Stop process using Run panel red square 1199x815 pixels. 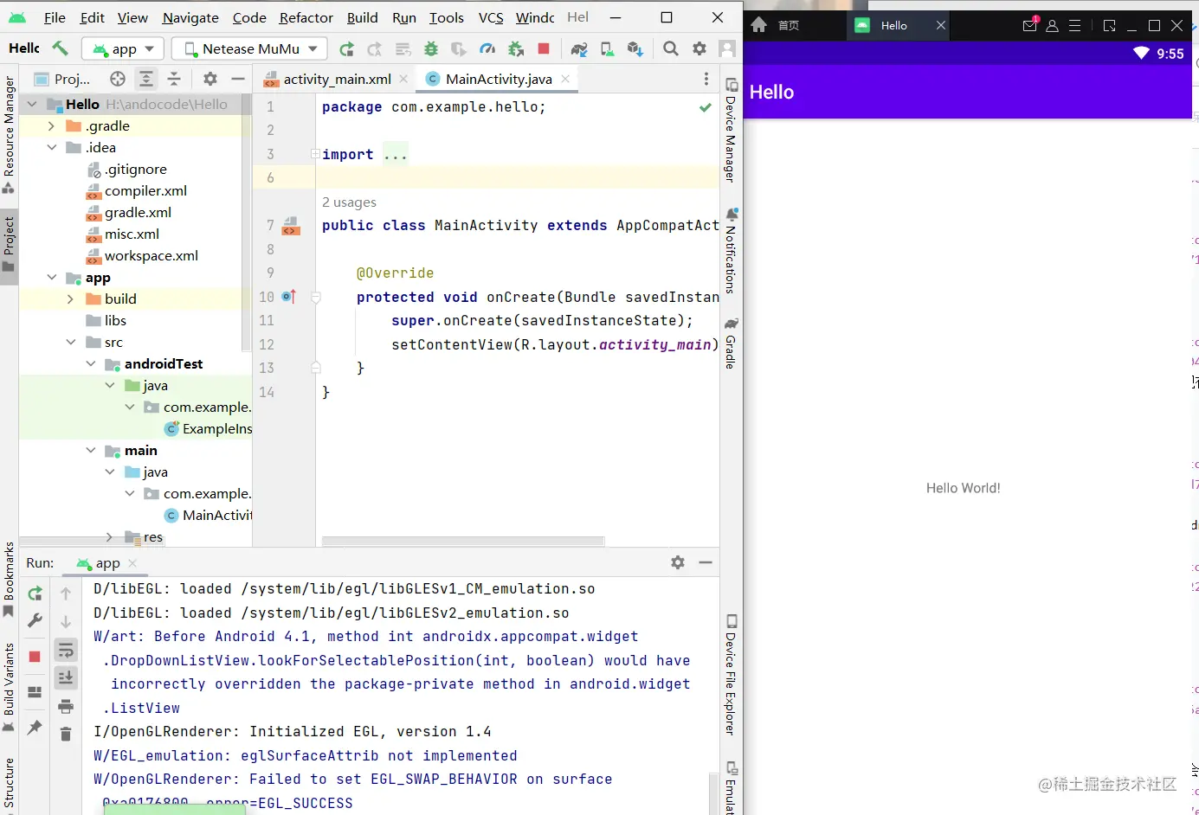tap(35, 657)
